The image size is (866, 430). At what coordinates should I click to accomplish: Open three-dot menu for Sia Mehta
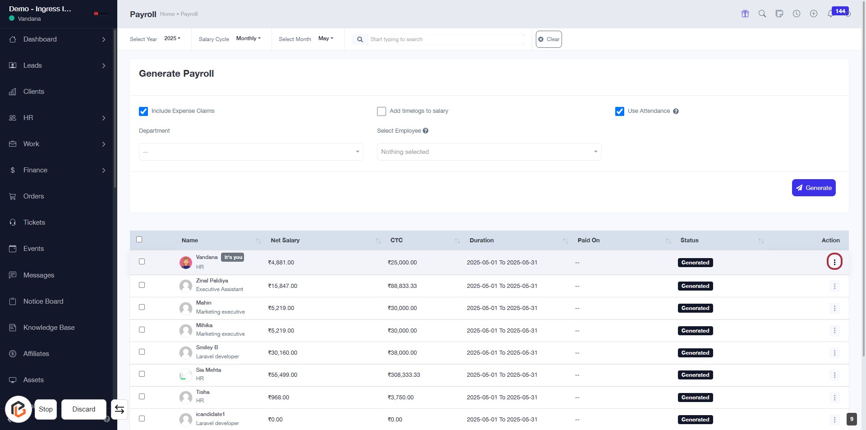click(x=834, y=375)
